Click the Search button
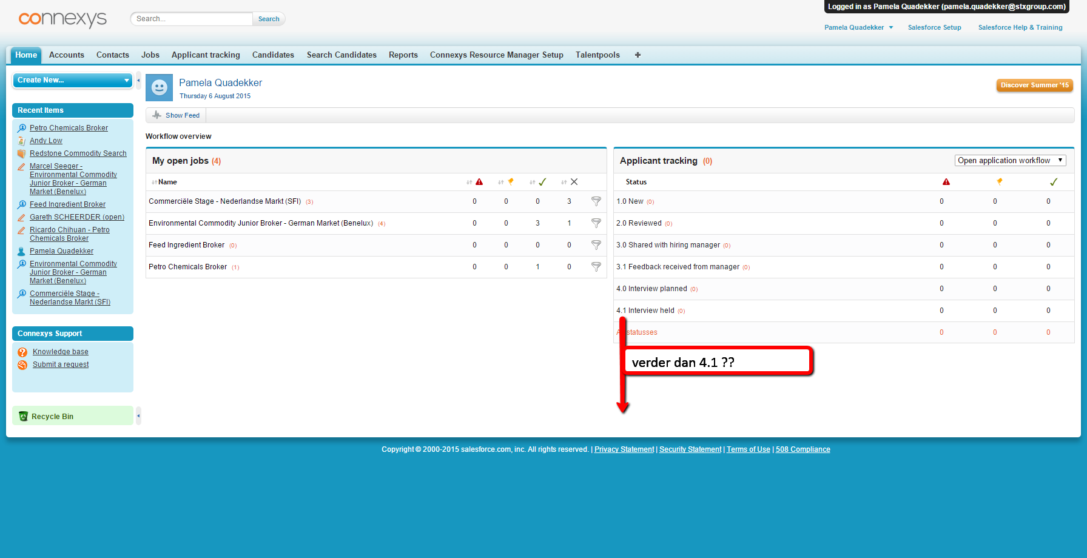Screen dimensions: 1087x558 click(x=269, y=19)
